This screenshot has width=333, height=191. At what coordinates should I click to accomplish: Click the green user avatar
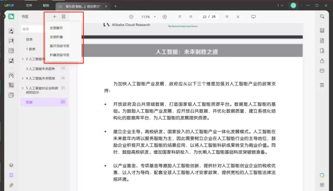coord(293,5)
